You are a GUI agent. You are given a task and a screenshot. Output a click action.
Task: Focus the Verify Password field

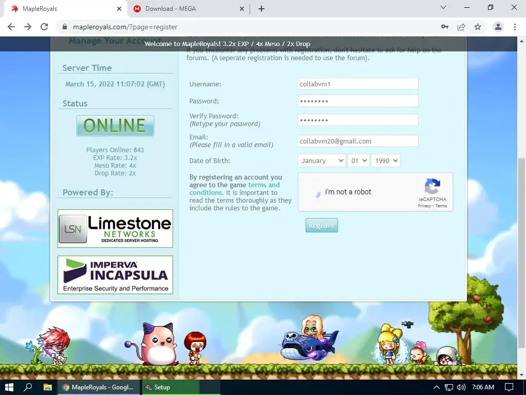(x=358, y=120)
